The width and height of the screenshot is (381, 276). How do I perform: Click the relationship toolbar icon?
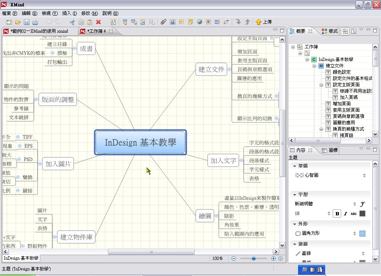pos(226,22)
